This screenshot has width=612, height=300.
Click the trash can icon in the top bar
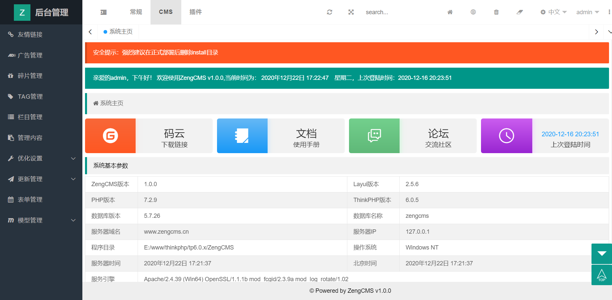496,12
